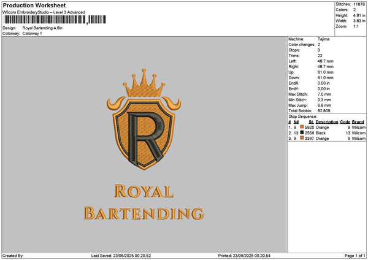Image resolution: width=368 pixels, height=260 pixels.
Task: Click the embroidered word 'Royal'
Action: point(144,191)
